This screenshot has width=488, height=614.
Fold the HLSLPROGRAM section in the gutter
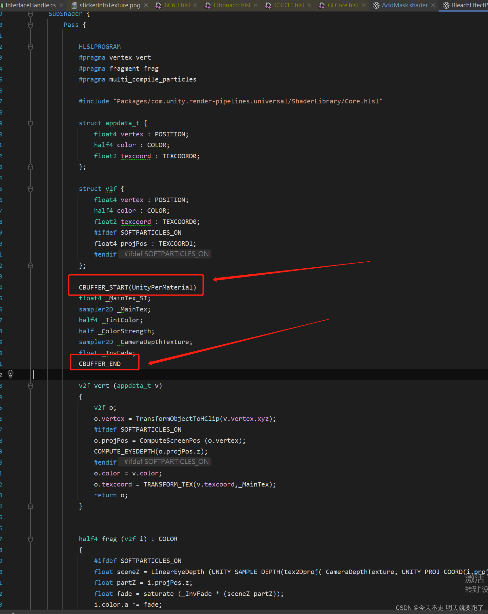[x=30, y=47]
